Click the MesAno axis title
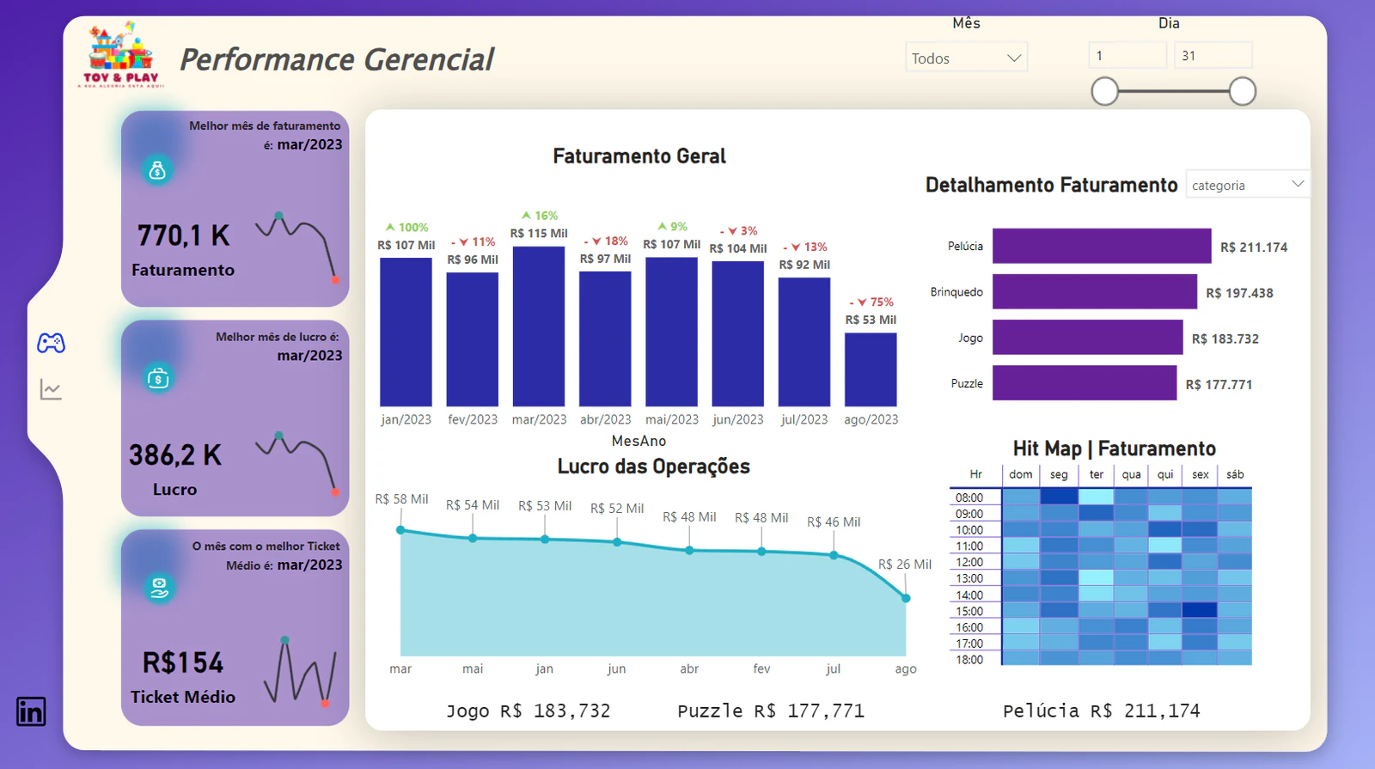The height and width of the screenshot is (769, 1375). (639, 441)
